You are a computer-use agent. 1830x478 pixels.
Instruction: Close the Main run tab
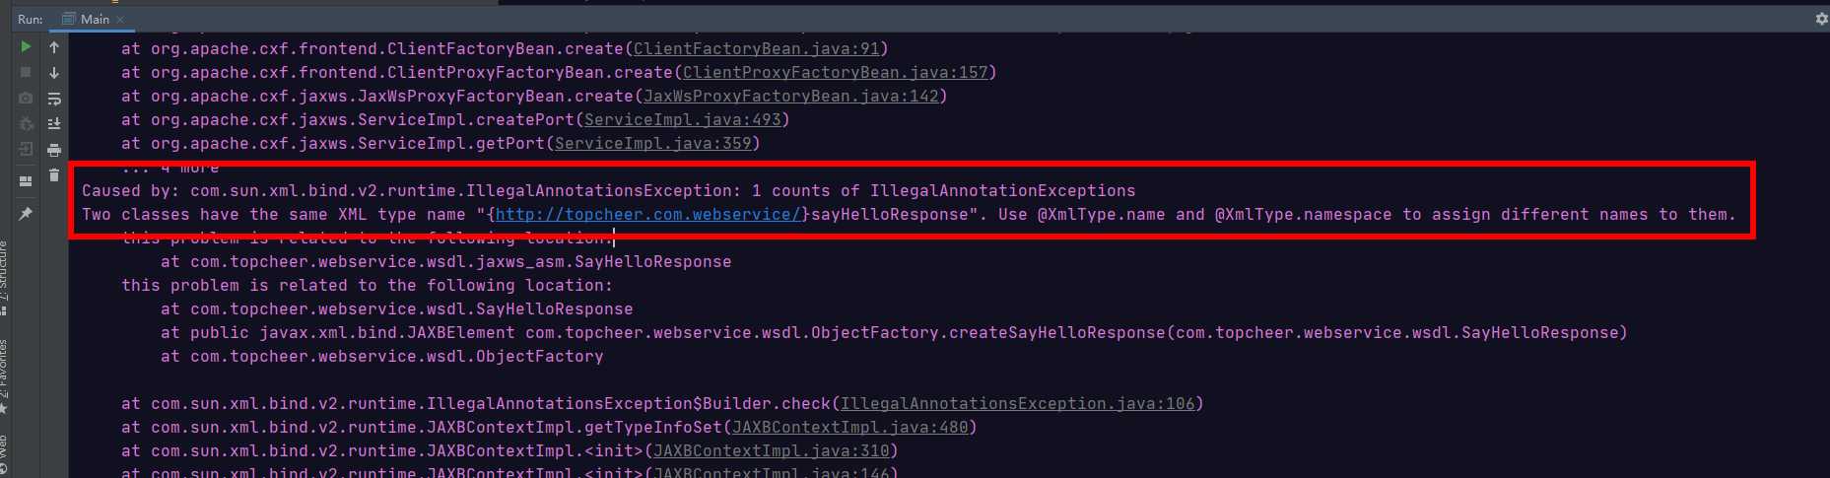coord(120,19)
